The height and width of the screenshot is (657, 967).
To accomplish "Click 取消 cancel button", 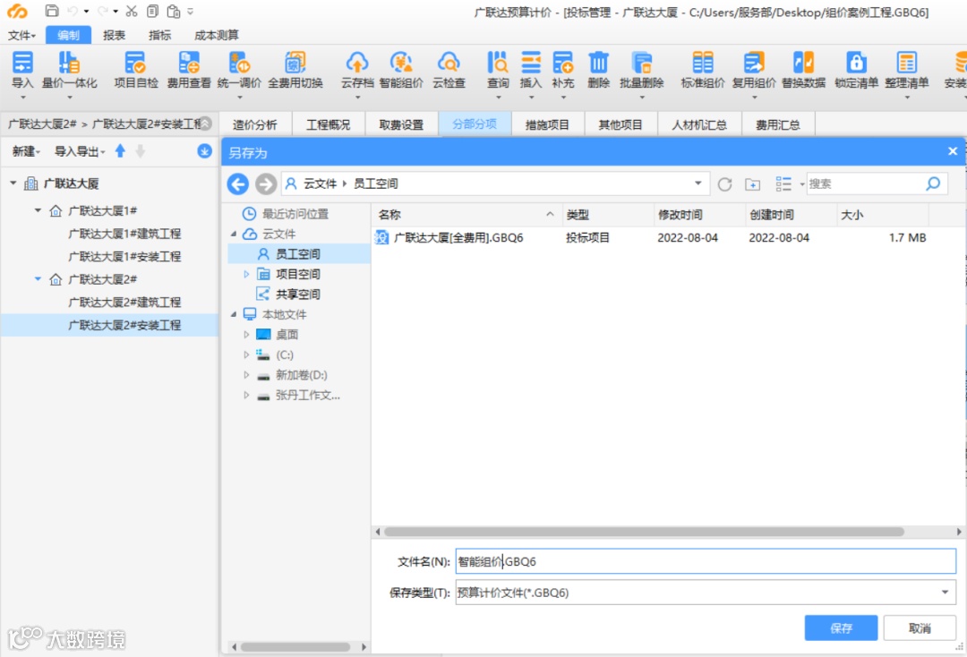I will [x=920, y=628].
